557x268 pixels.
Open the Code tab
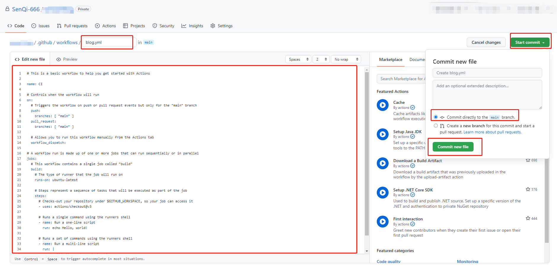click(16, 26)
